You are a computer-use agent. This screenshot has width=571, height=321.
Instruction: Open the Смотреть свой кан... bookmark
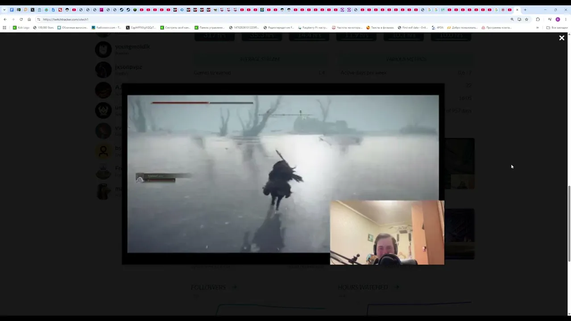(x=175, y=28)
